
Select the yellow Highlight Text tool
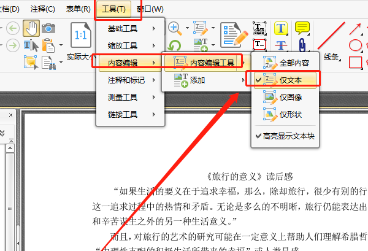pos(281,28)
